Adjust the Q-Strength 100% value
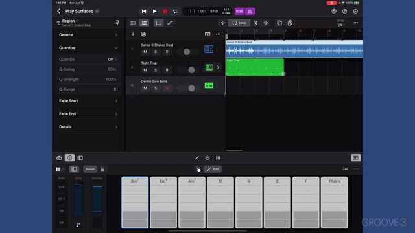The width and height of the screenshot is (415, 233). (x=111, y=79)
